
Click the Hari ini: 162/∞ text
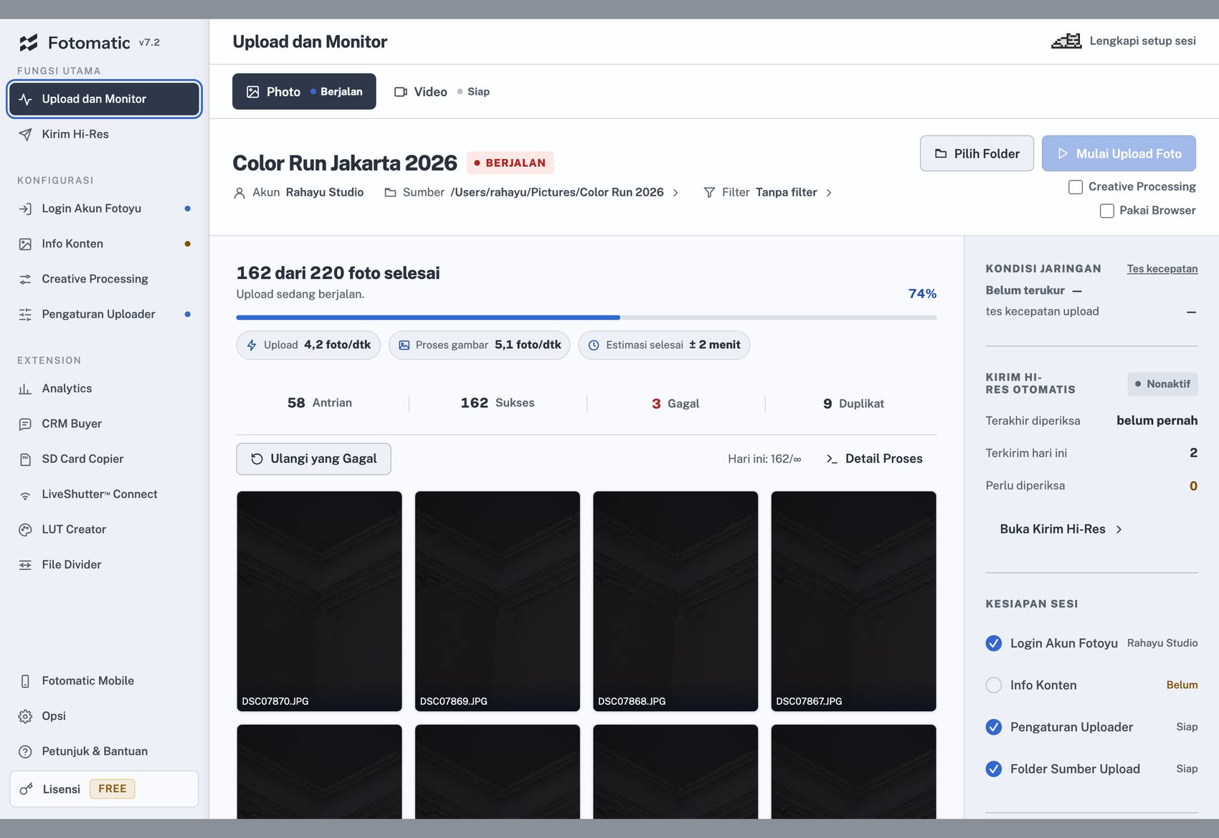[x=764, y=459]
